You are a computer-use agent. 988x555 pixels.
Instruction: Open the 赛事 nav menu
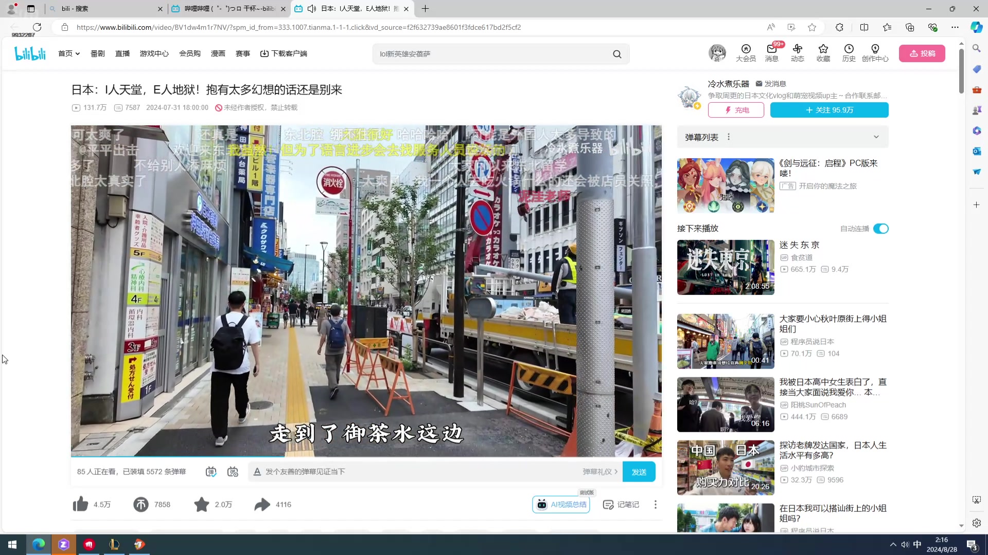coord(243,53)
